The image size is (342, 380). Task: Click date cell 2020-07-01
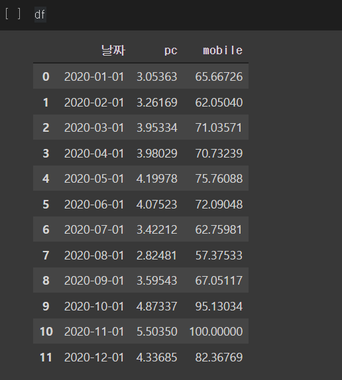pyautogui.click(x=94, y=230)
